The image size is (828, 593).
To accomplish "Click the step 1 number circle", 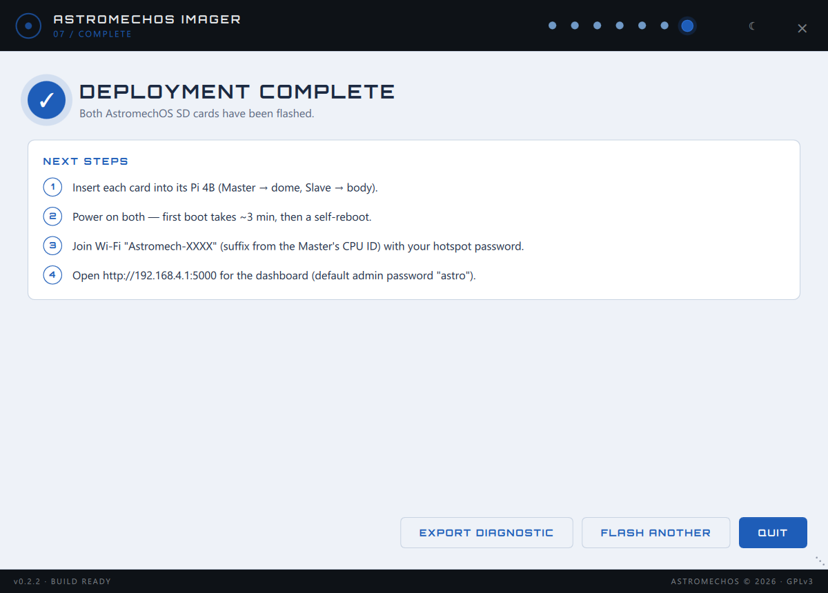I will (52, 187).
